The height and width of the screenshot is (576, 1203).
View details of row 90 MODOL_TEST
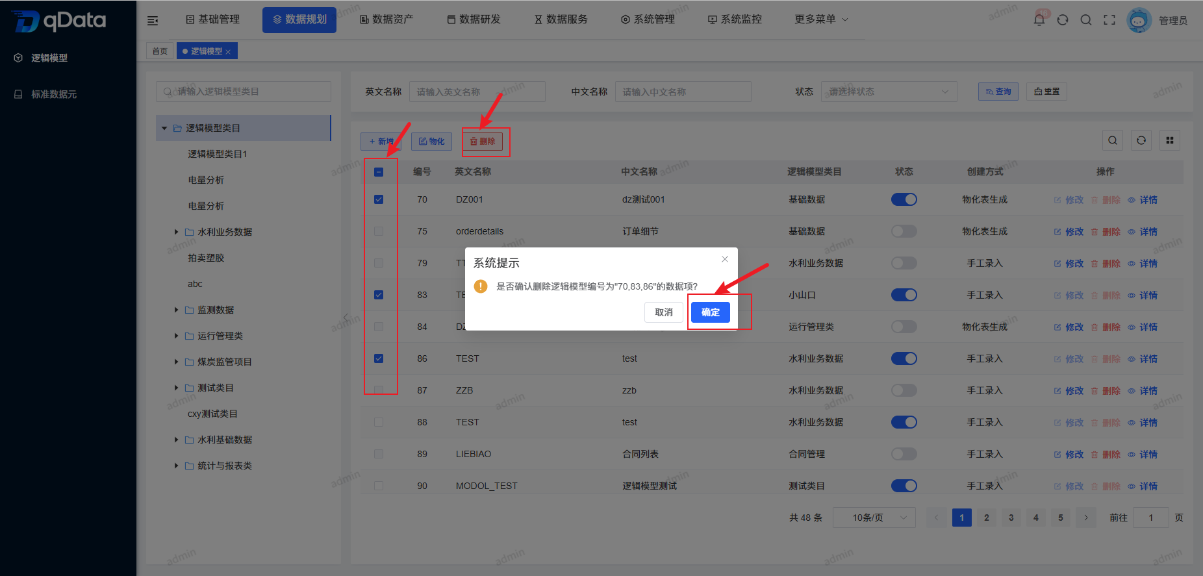[x=1143, y=486]
